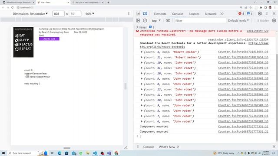Click the viewport width field 808
Image resolution: width=278 pixels, height=156 pixels.
[x=58, y=13]
